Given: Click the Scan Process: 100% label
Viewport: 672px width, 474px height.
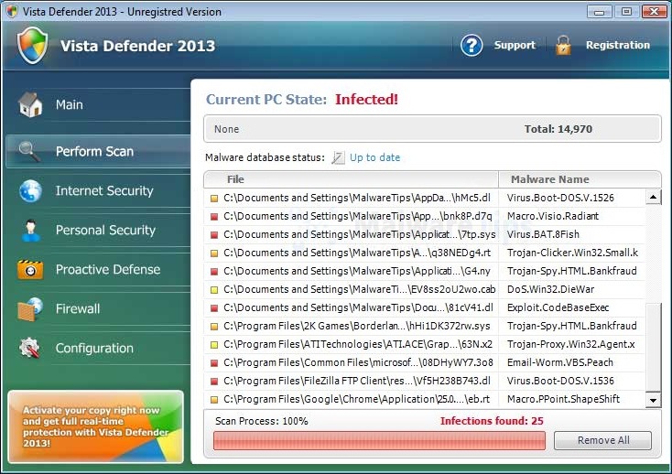Looking at the screenshot, I should [x=262, y=421].
